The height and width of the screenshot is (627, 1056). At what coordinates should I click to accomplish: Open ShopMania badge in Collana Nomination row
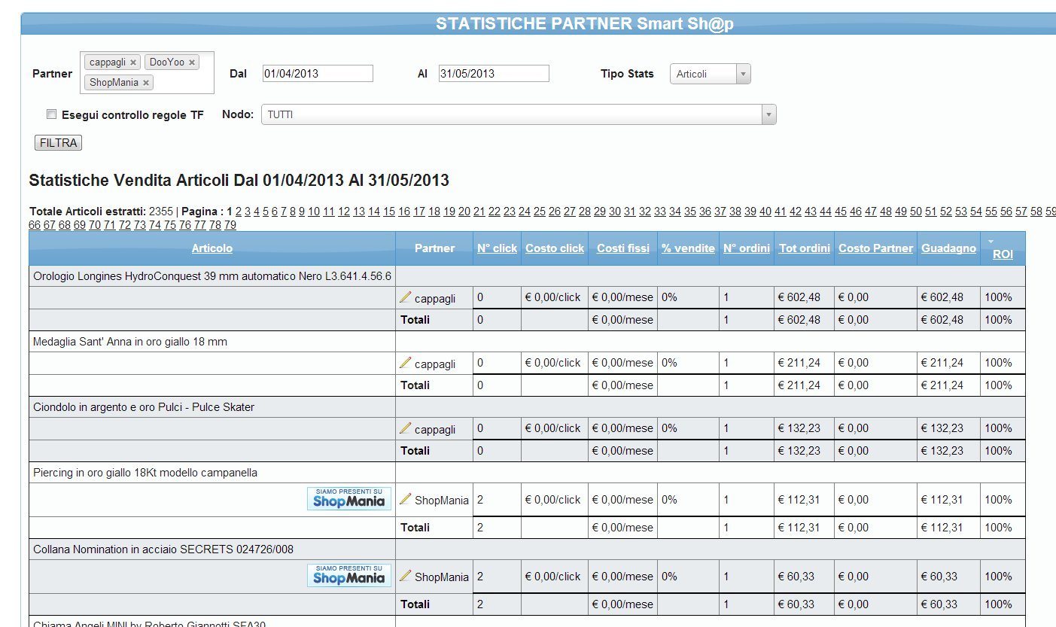click(349, 576)
